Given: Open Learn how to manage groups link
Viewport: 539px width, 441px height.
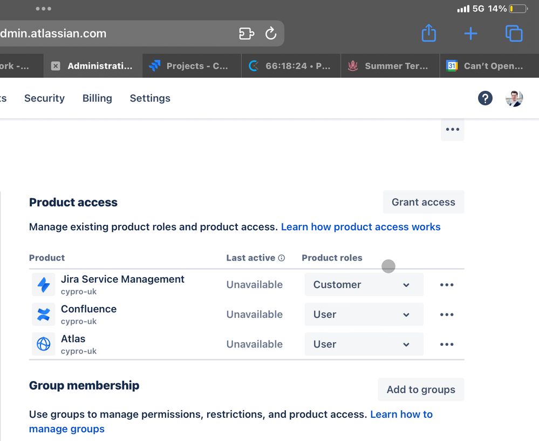Looking at the screenshot, I should click(231, 422).
